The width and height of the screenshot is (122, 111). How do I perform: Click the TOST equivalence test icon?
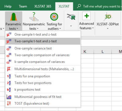pos(9,103)
